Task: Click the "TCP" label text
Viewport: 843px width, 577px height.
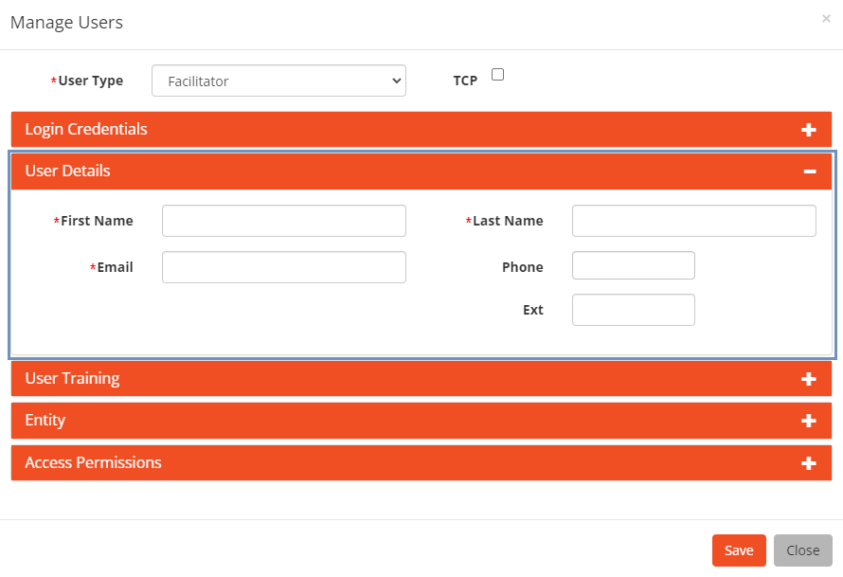Action: pos(465,81)
